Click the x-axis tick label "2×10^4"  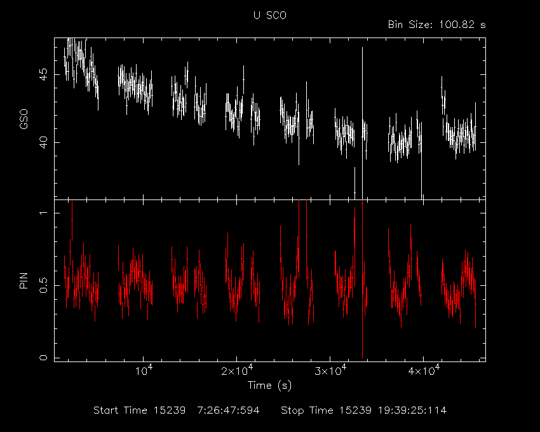point(238,370)
